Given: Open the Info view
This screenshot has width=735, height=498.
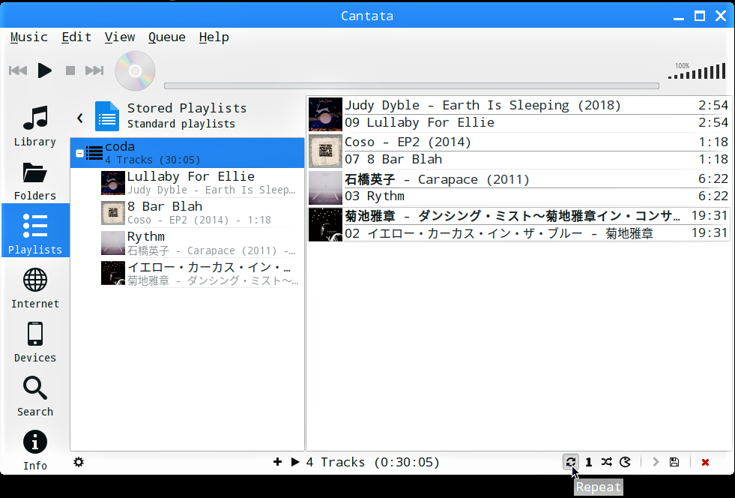Looking at the screenshot, I should (35, 450).
